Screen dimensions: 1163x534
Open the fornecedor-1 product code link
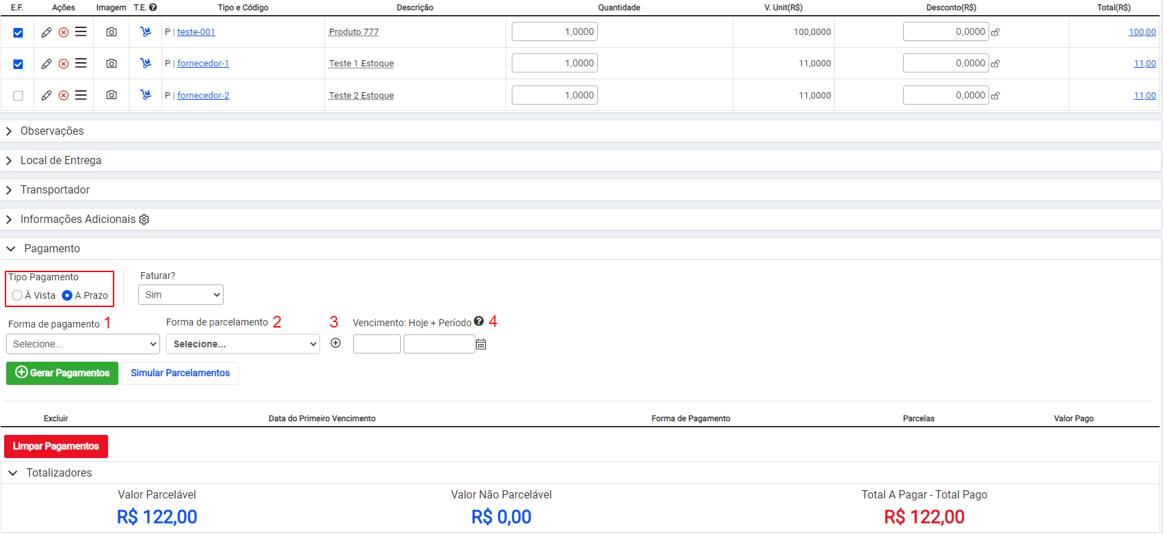tap(203, 64)
